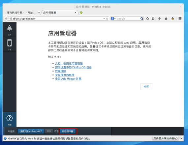
Task: Open link 文档：使用应用管理器
Action: (x=69, y=63)
